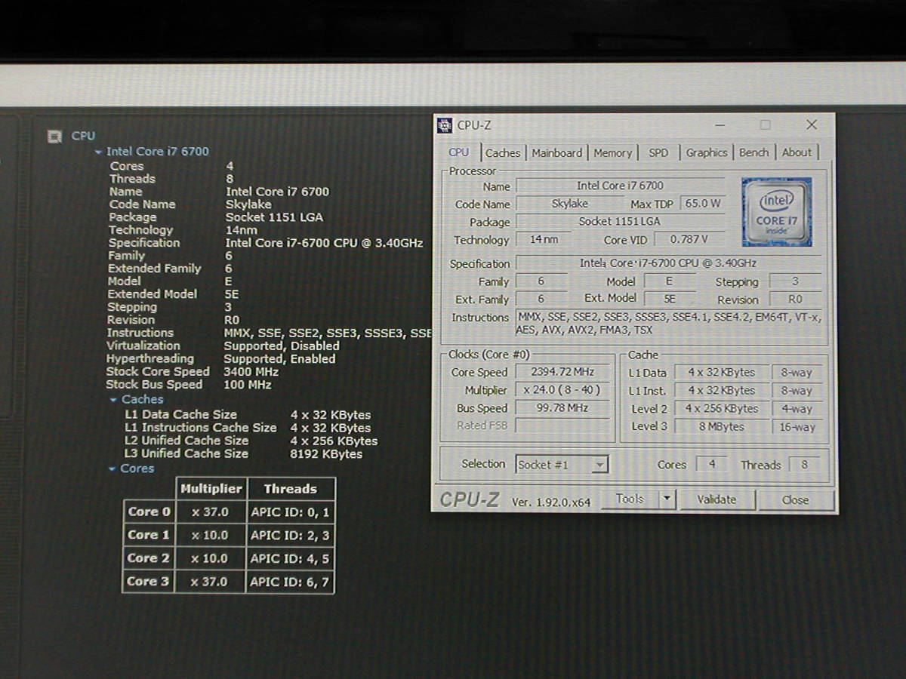Click the Multiplier column header in Speccy
The height and width of the screenshot is (679, 906).
point(211,489)
